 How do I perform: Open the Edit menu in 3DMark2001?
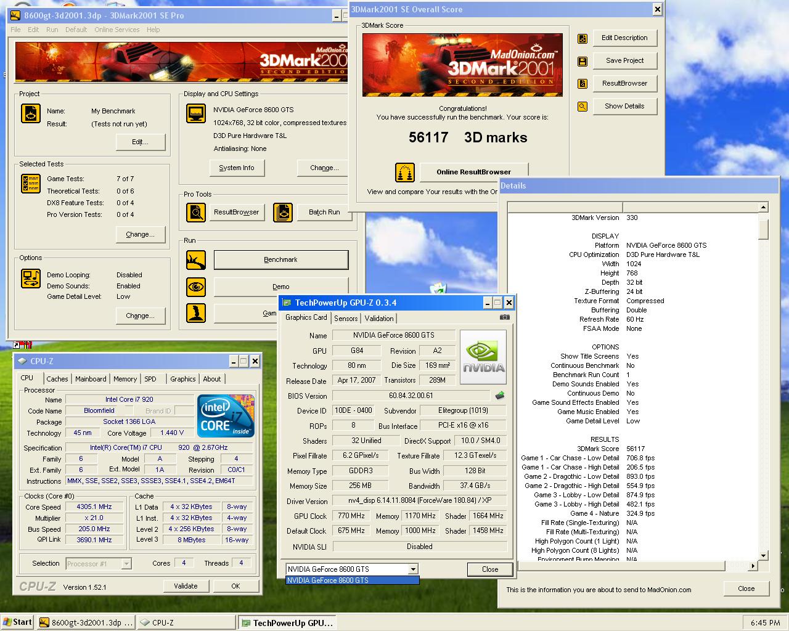33,30
